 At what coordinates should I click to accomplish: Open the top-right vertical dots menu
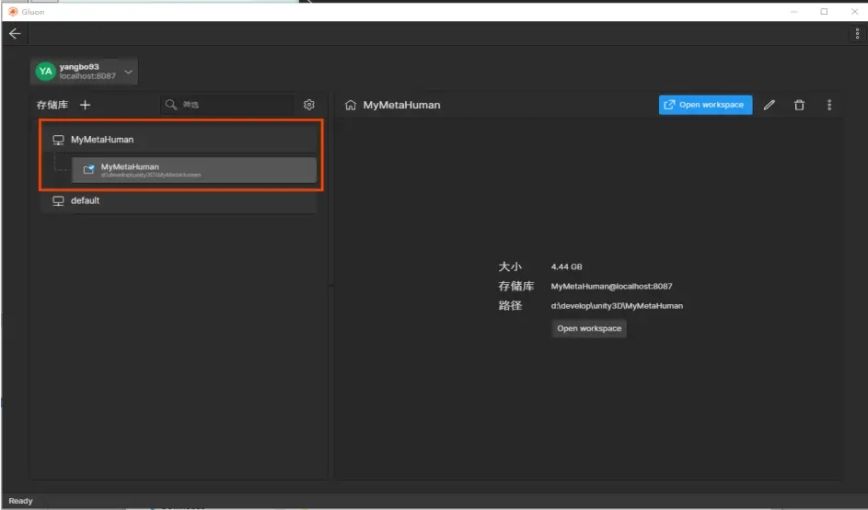click(858, 34)
